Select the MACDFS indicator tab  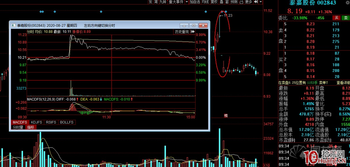pos(20,122)
